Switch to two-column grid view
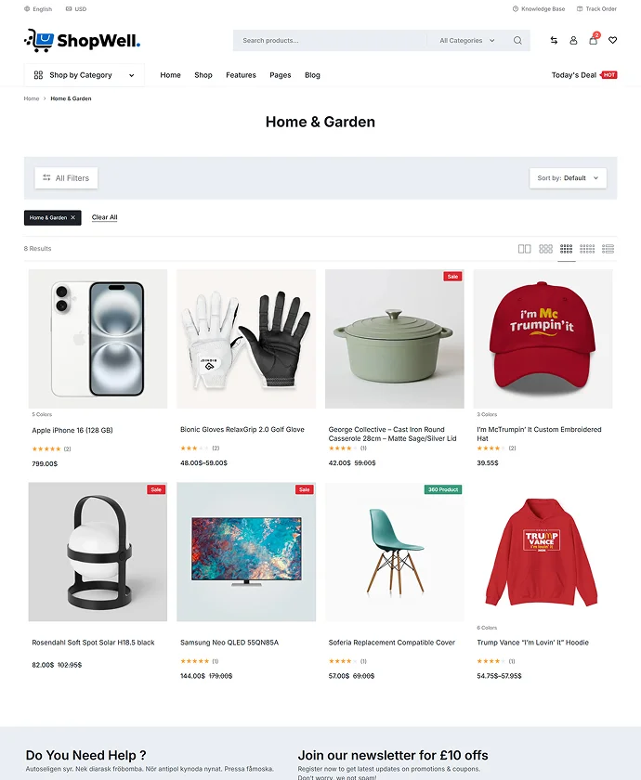Image resolution: width=641 pixels, height=780 pixels. [525, 249]
